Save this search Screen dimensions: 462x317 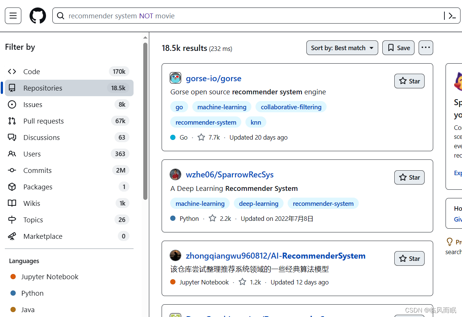tap(398, 48)
